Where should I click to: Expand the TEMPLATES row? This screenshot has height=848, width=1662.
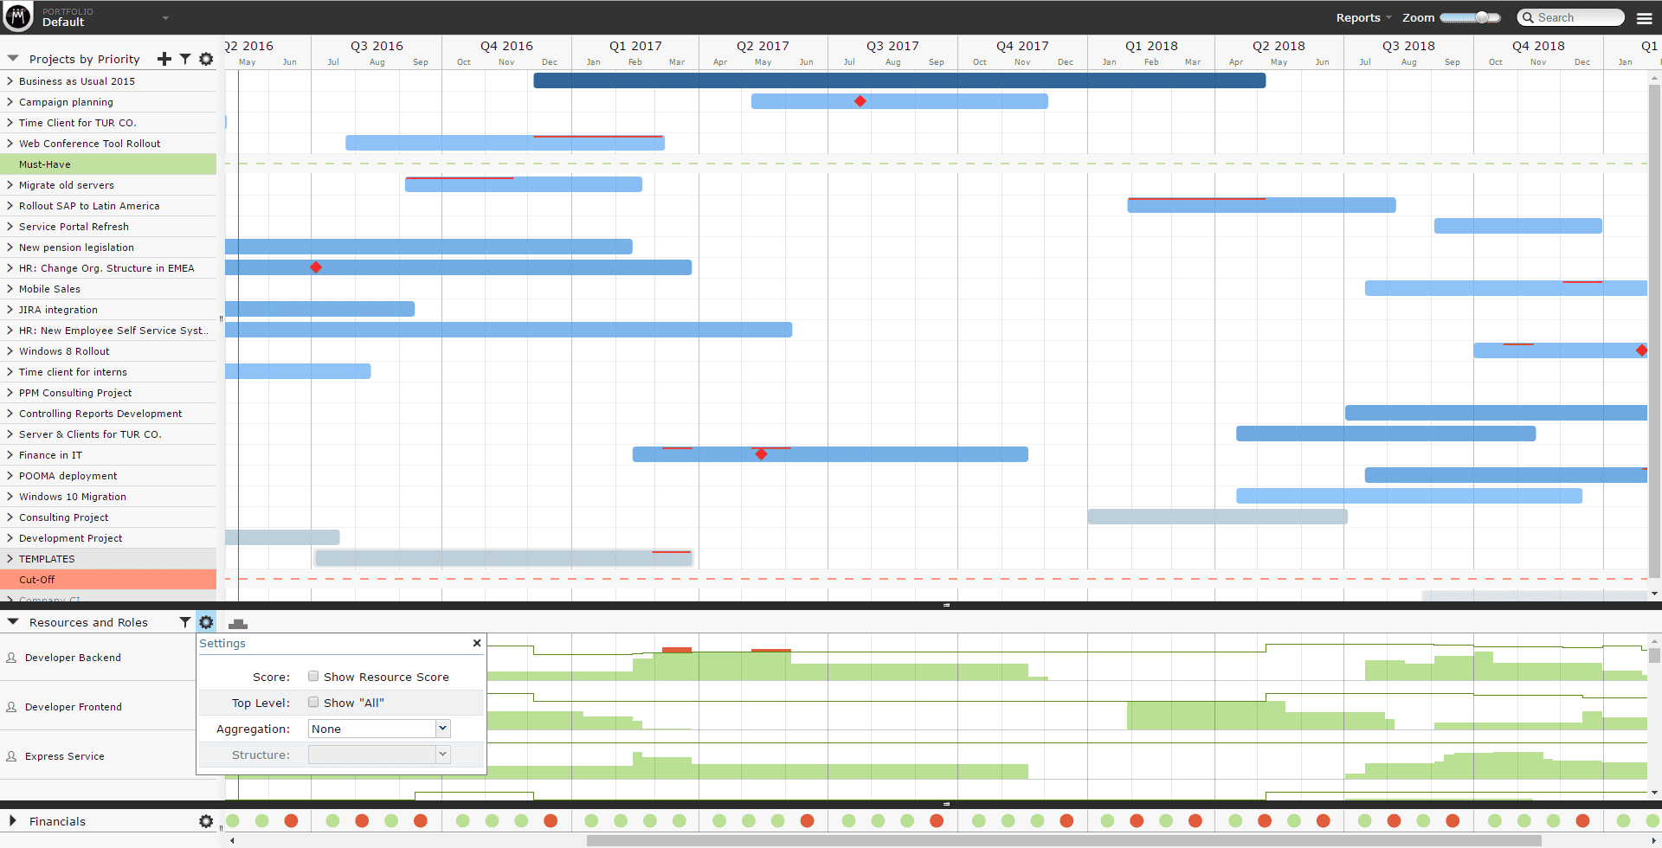[10, 559]
